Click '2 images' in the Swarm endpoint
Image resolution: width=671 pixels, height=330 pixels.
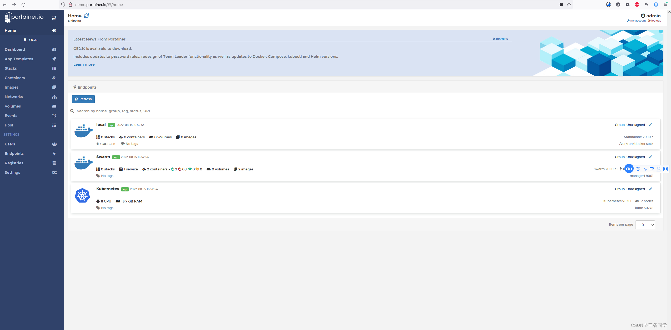click(x=243, y=169)
